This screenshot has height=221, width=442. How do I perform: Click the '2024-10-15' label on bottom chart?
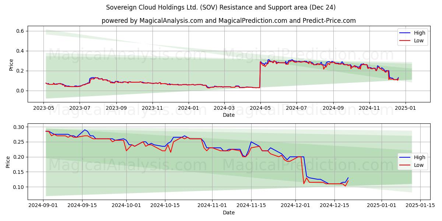[x=165, y=206]
